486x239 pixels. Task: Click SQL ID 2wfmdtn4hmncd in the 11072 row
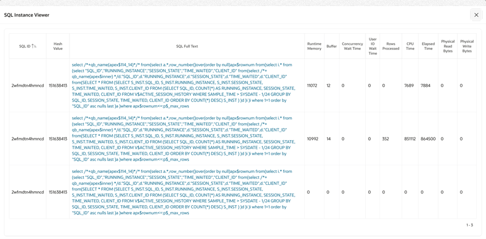click(x=27, y=85)
